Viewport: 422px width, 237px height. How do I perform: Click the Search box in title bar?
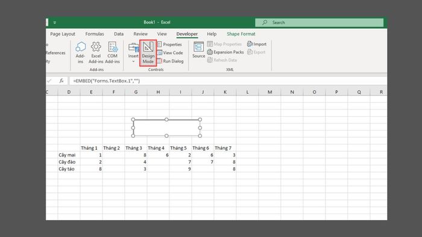pos(319,22)
